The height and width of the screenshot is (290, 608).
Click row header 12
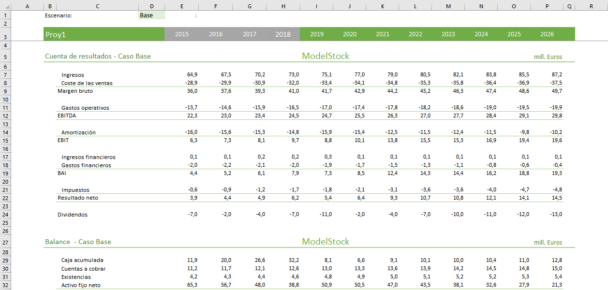pyautogui.click(x=5, y=116)
